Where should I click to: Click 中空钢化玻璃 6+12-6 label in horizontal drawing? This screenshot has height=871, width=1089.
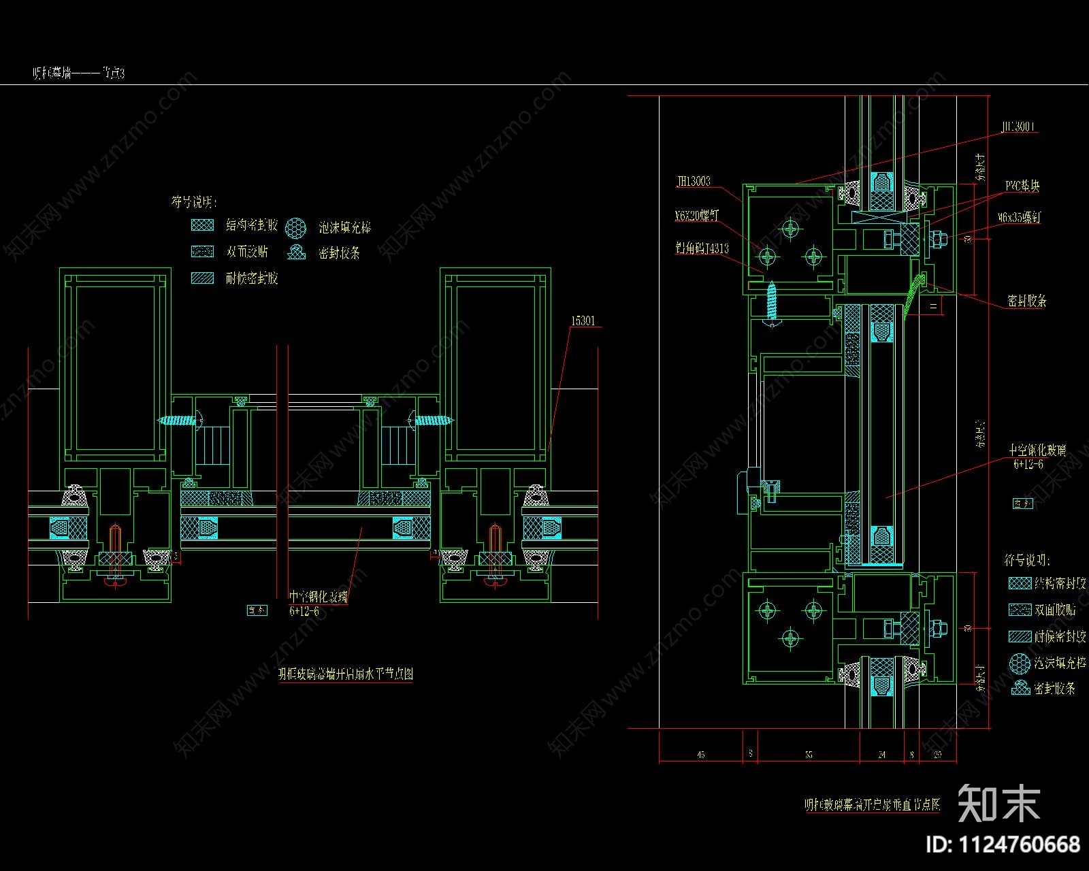coord(319,604)
